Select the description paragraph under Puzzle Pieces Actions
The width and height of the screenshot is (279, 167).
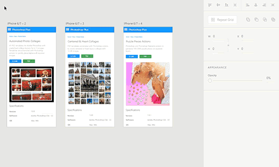(145, 49)
